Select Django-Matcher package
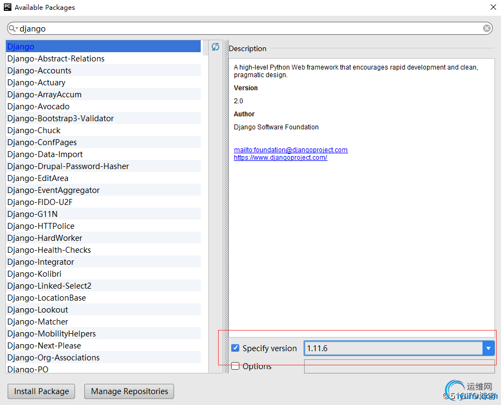Viewport: 501px width, 405px height. (x=103, y=322)
